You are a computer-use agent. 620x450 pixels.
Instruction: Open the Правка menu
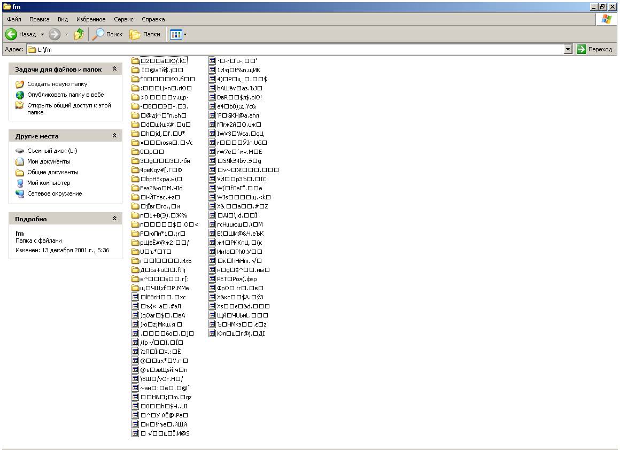coord(39,19)
